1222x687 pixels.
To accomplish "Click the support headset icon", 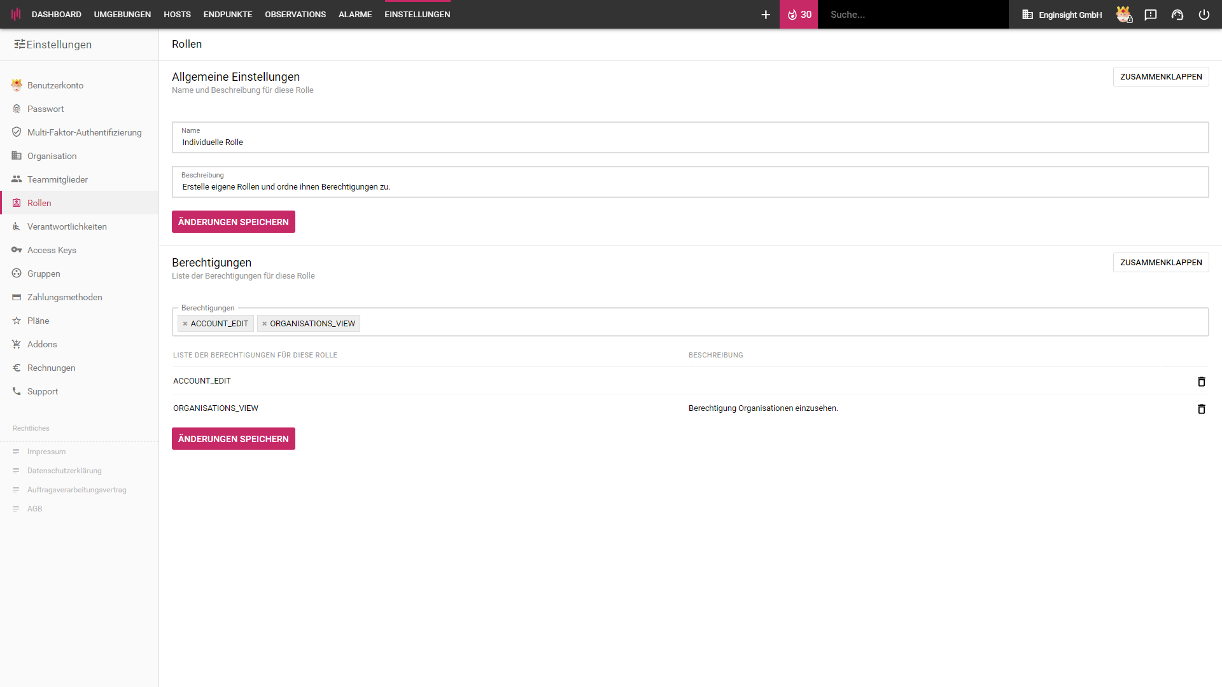I will coord(1177,15).
